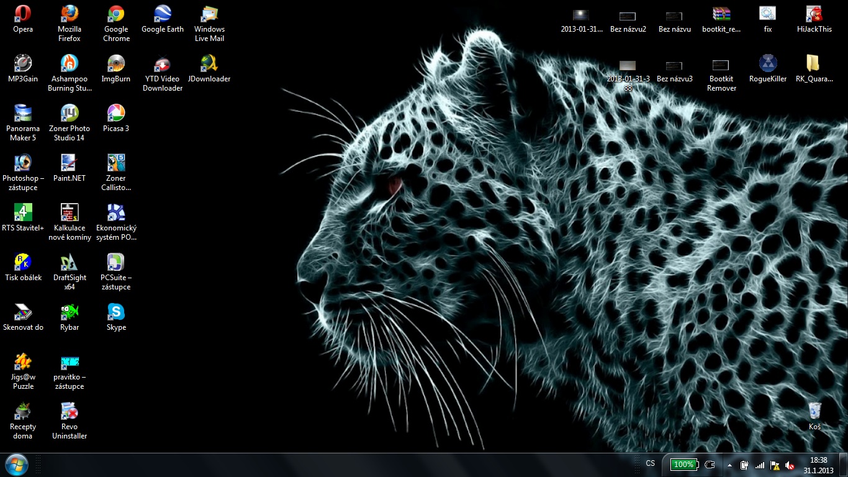The image size is (848, 477).
Task: Select the HiJackThis desktop icon
Action: tap(814, 14)
